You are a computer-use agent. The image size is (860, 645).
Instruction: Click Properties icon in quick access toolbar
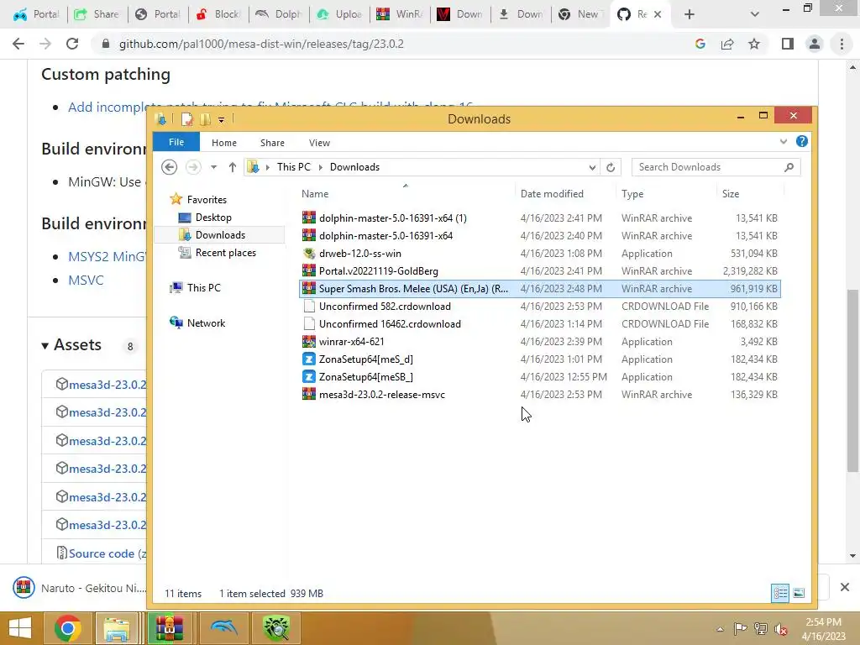pos(187,119)
